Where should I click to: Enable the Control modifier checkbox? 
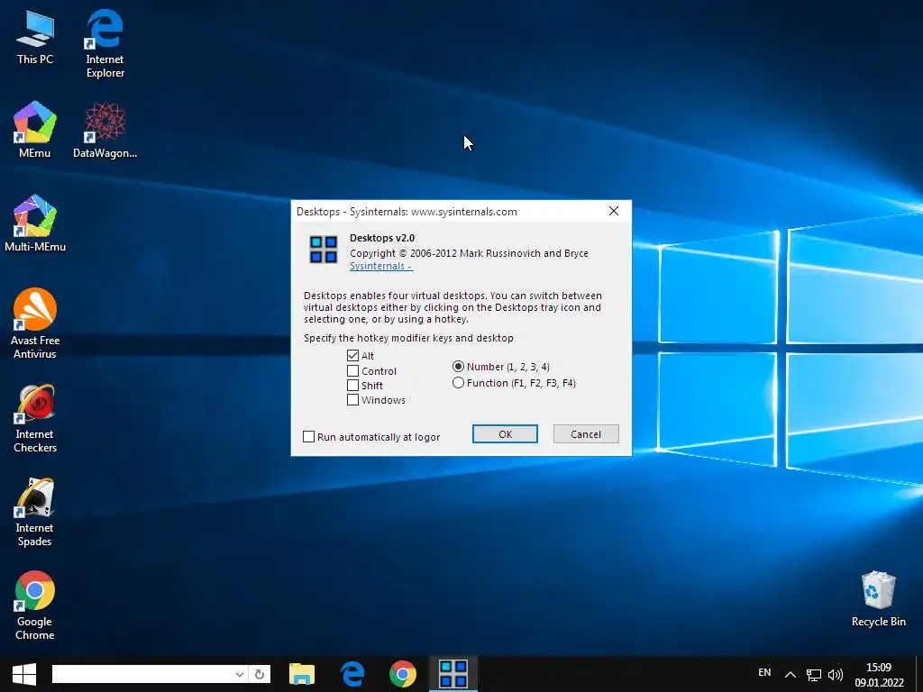tap(352, 370)
